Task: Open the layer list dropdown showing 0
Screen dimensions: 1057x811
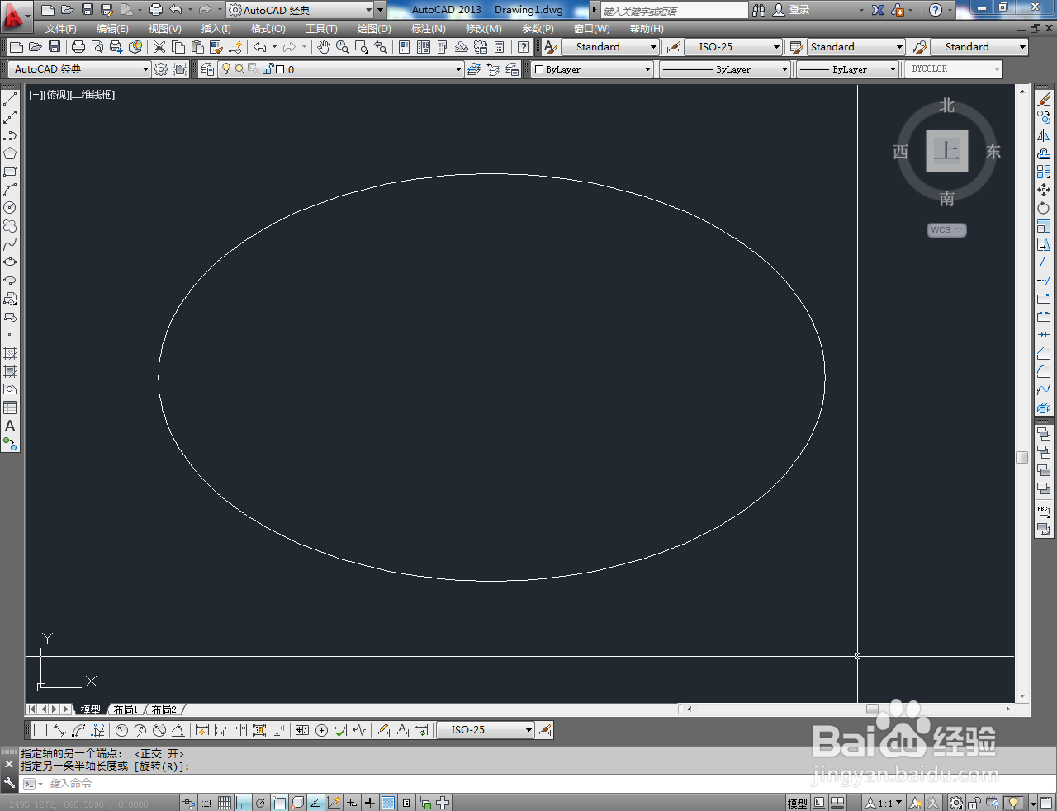Action: [x=341, y=69]
